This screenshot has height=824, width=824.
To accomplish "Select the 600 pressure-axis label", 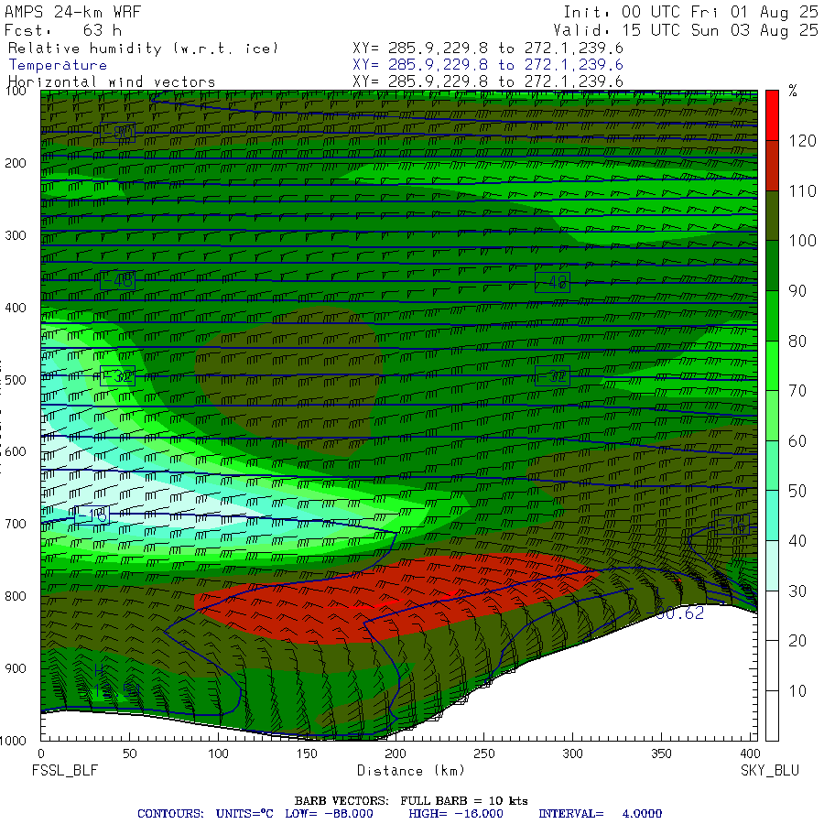I will pyautogui.click(x=16, y=452).
